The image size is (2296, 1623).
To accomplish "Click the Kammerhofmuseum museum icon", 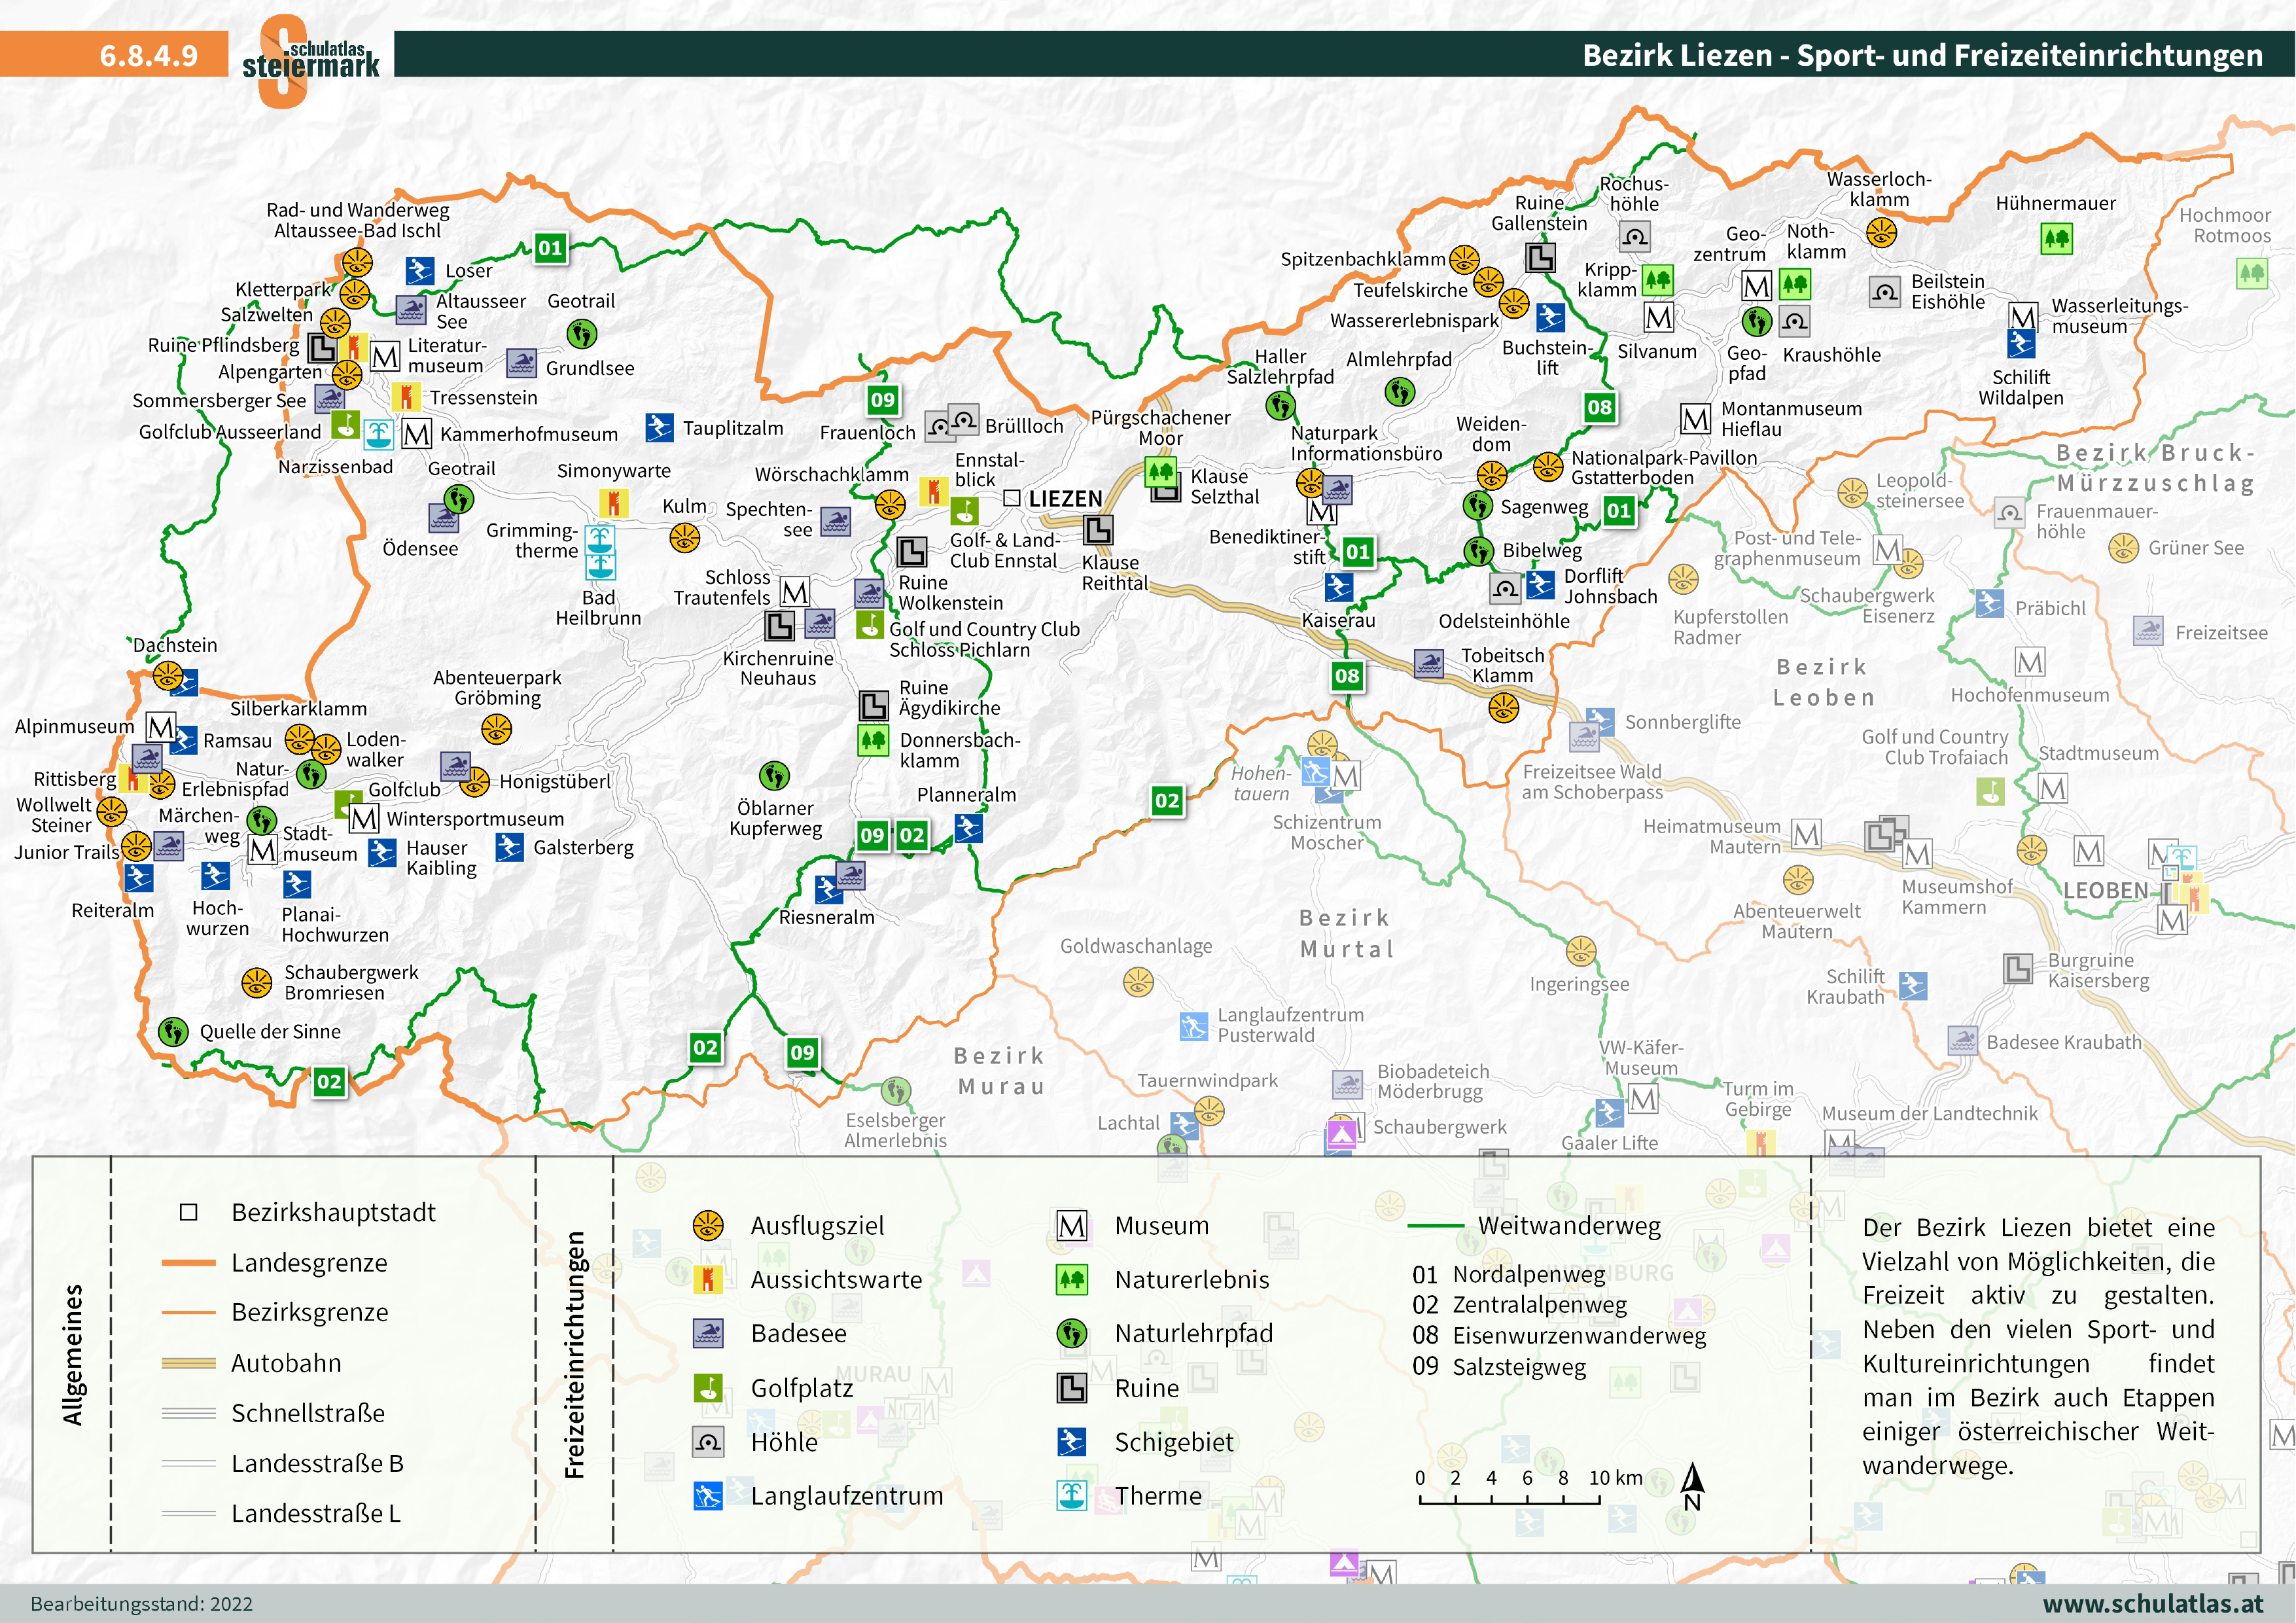I will click(x=416, y=434).
